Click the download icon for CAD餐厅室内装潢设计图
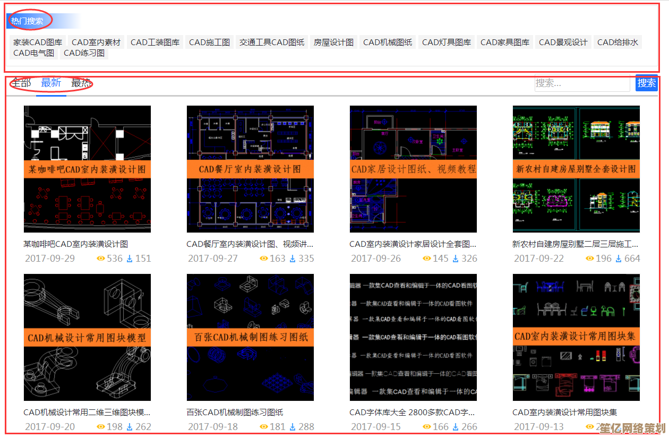The width and height of the screenshot is (669, 438). point(292,259)
